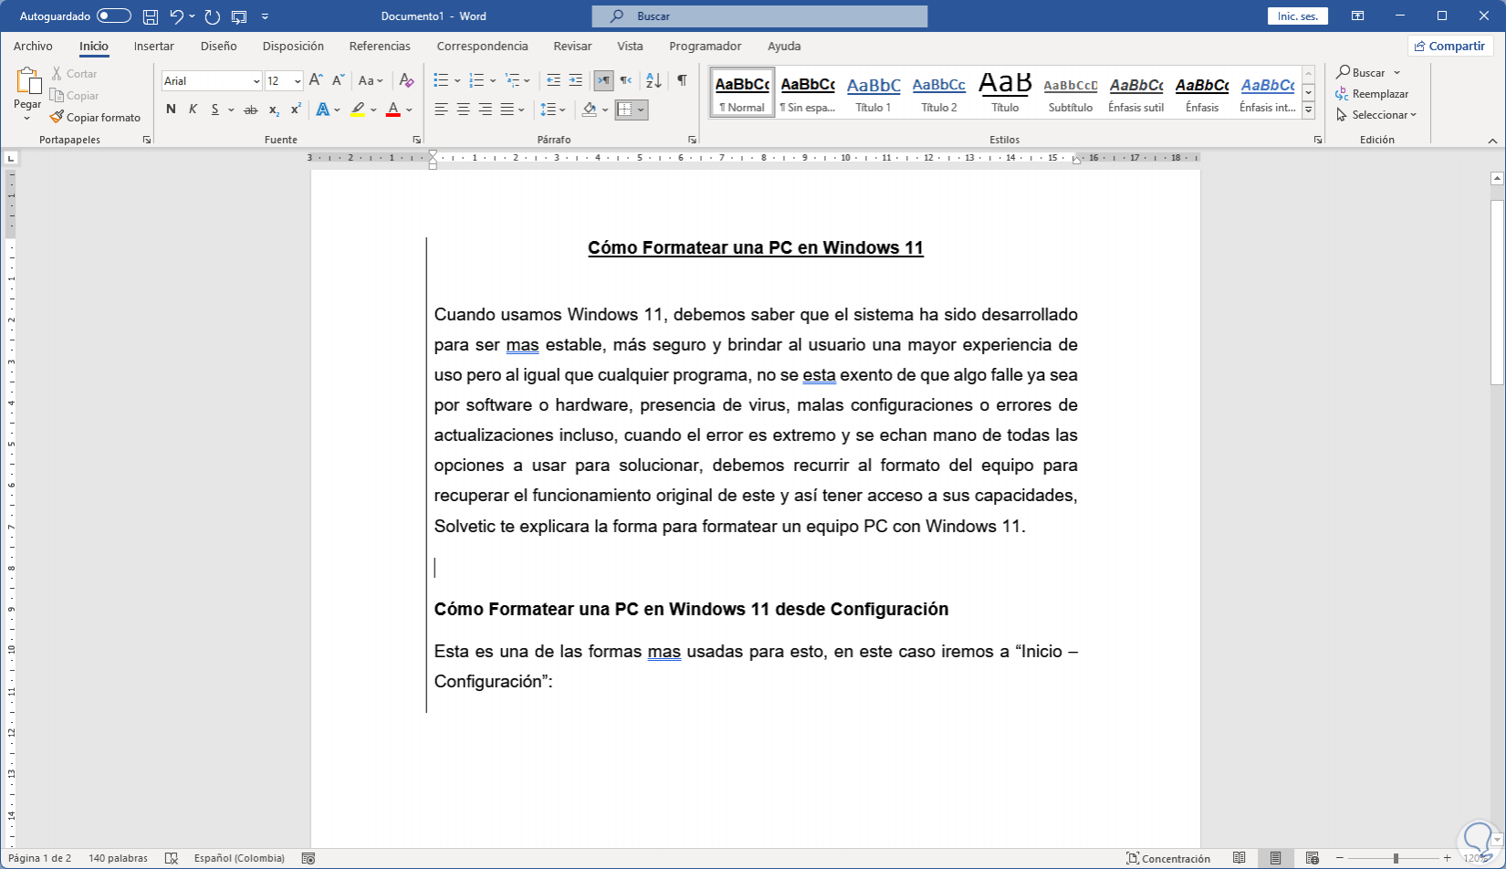Open ribbon display options icon
Viewport: 1506px width, 869px height.
tap(1358, 16)
